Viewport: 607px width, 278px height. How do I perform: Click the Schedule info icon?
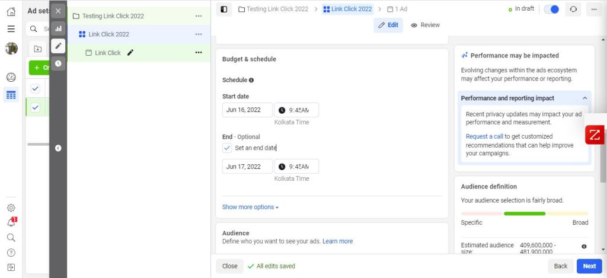coord(251,80)
